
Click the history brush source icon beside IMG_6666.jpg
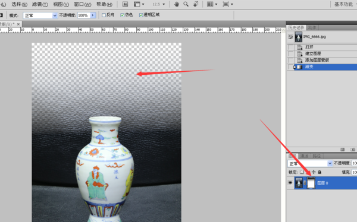coord(290,37)
